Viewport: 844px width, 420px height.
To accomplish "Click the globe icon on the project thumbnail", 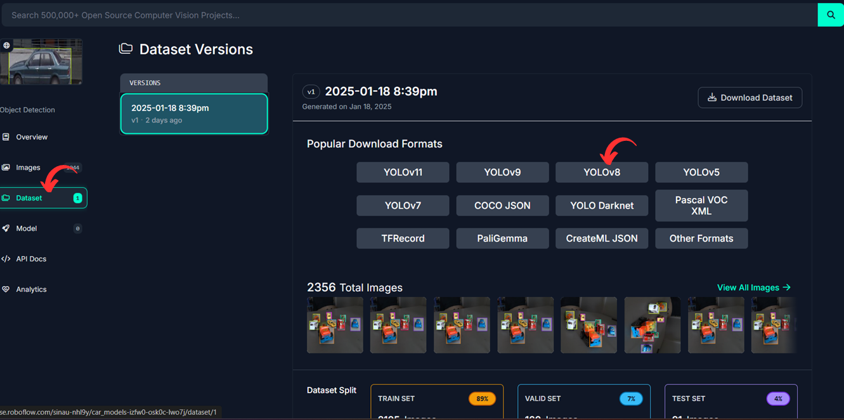I will (x=6, y=45).
